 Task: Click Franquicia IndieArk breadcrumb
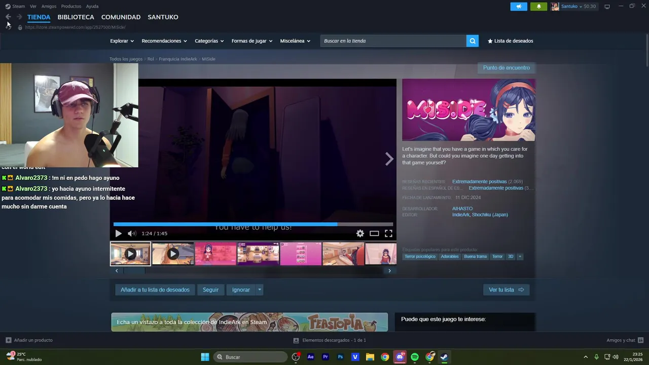point(178,59)
